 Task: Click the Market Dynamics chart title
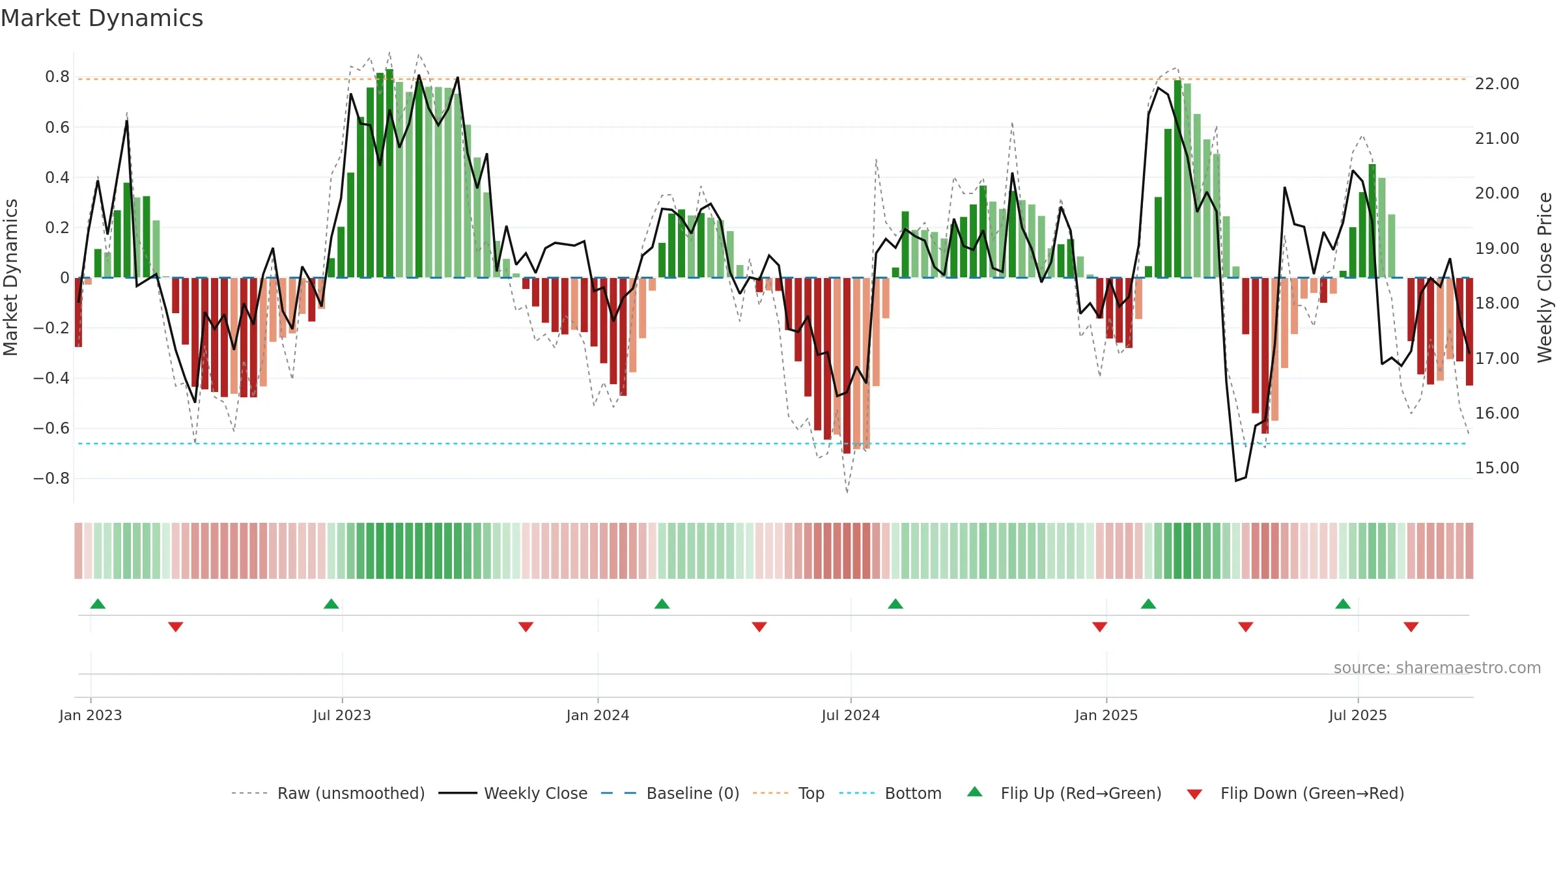coord(102,18)
